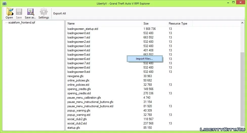Select the file online_policies.gfx
The image size is (247, 133).
click(x=78, y=80)
